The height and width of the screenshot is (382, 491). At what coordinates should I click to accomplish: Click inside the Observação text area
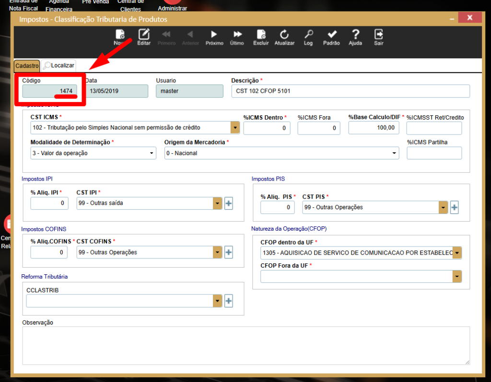[x=245, y=346]
